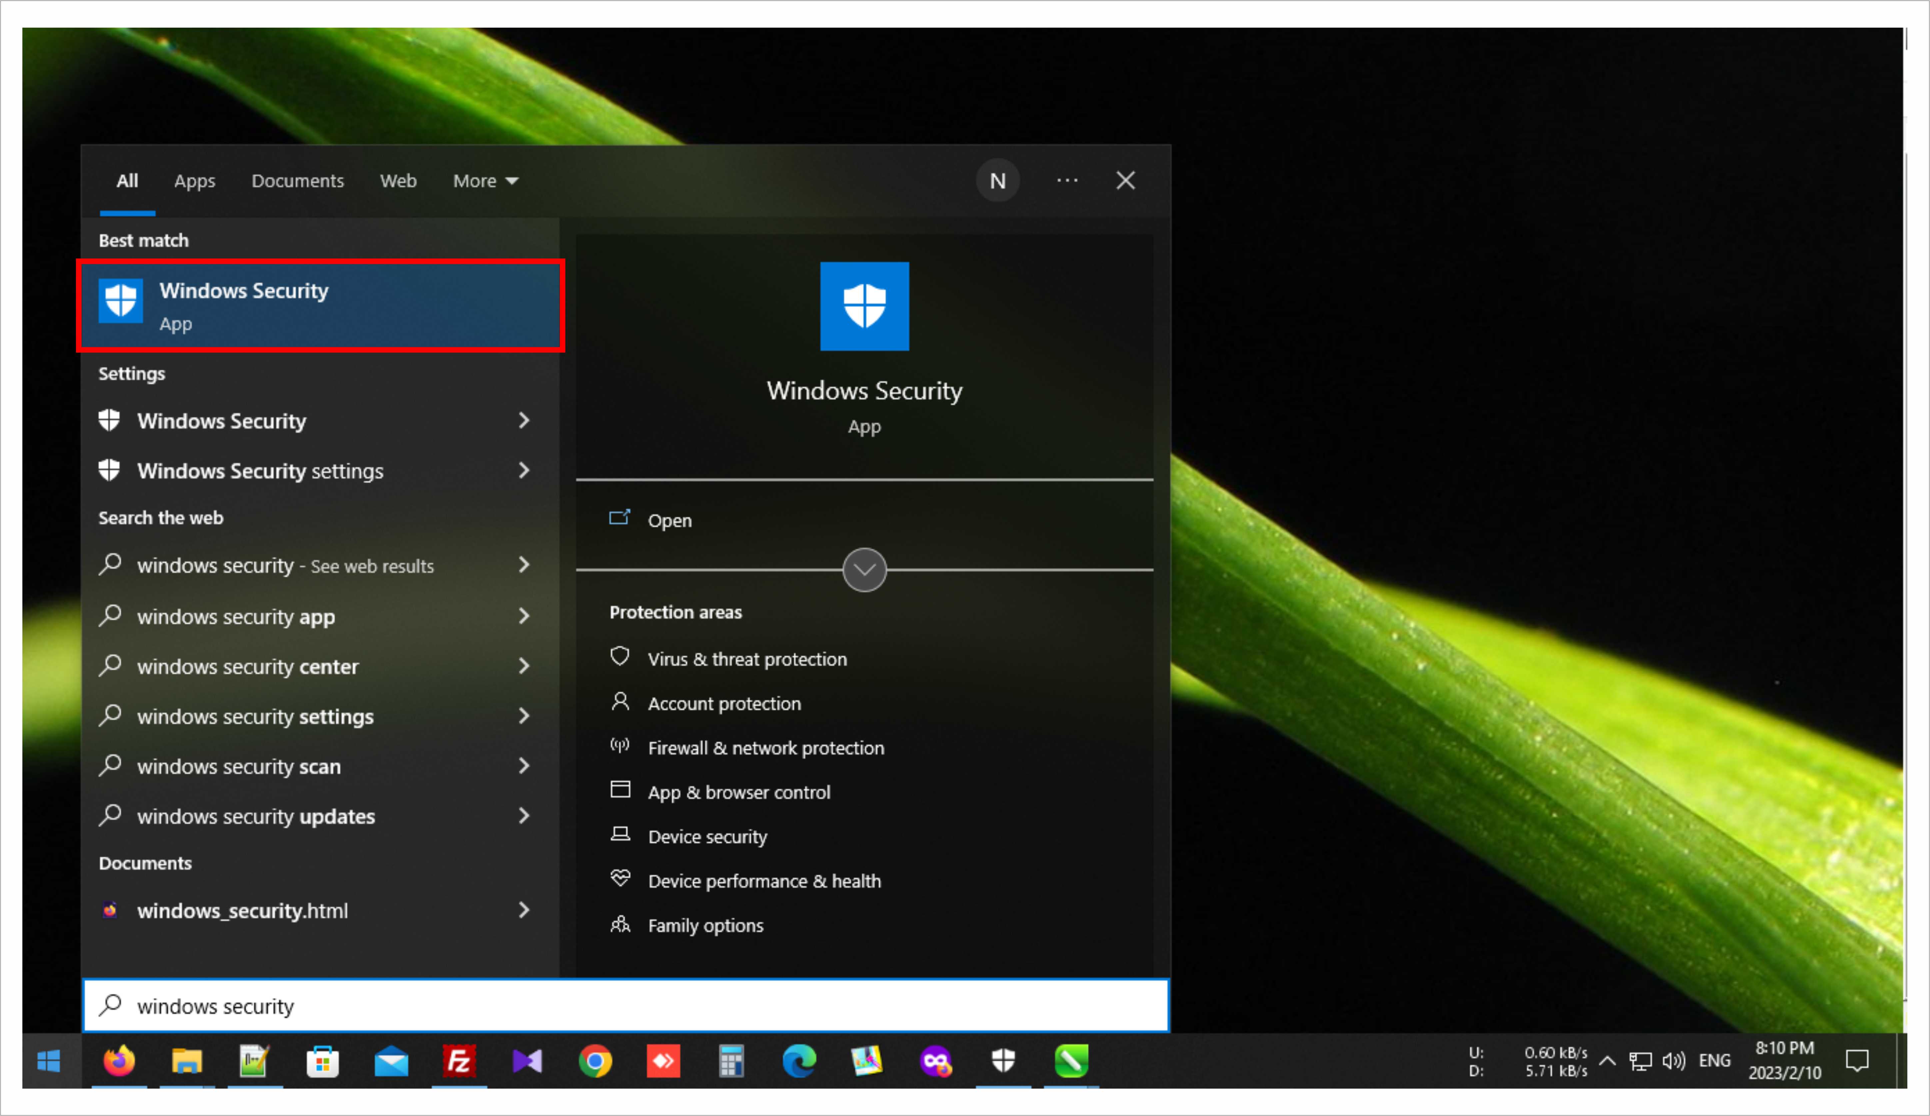Open Windows Security best match result
The image size is (1930, 1116).
(320, 305)
